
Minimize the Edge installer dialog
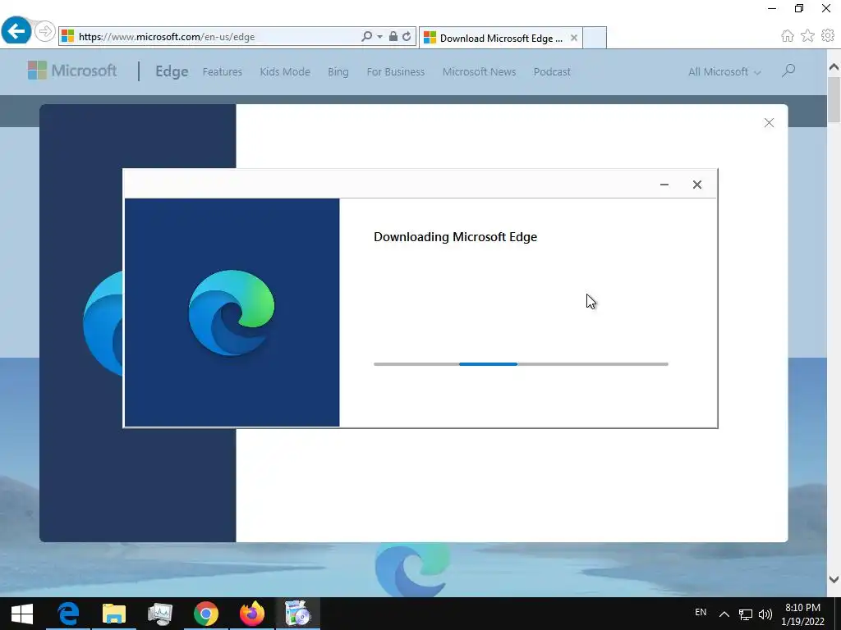[664, 185]
